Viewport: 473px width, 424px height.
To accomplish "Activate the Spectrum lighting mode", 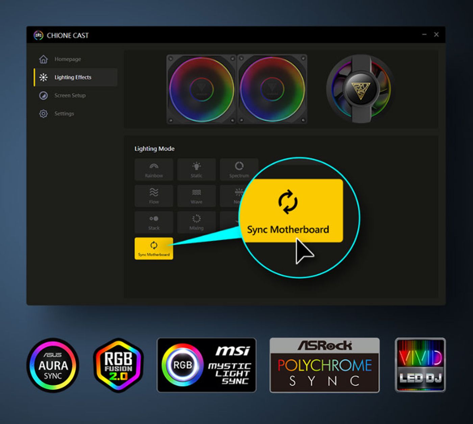I will pyautogui.click(x=239, y=170).
